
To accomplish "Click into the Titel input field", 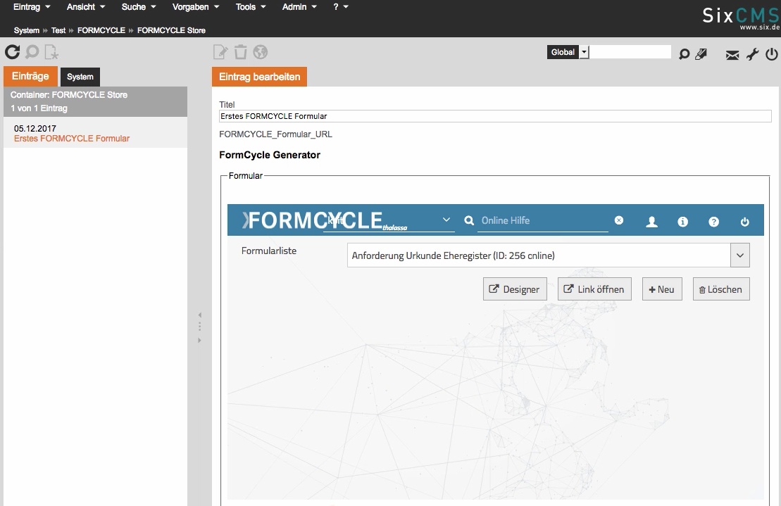I will pos(495,116).
